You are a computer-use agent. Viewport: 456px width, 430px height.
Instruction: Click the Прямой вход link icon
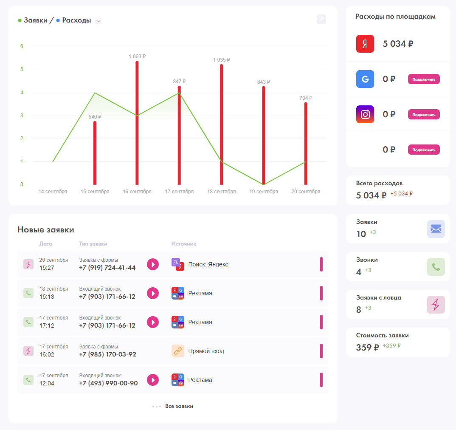point(178,351)
